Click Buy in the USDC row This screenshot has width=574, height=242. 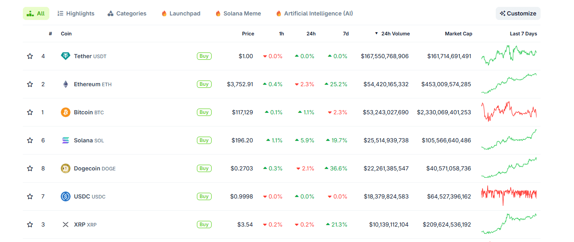[204, 196]
